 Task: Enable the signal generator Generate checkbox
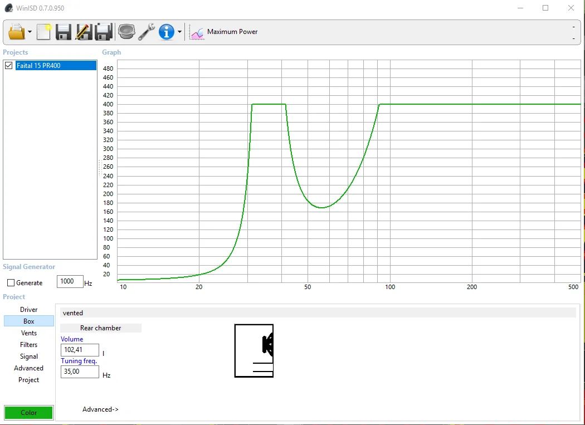click(11, 283)
